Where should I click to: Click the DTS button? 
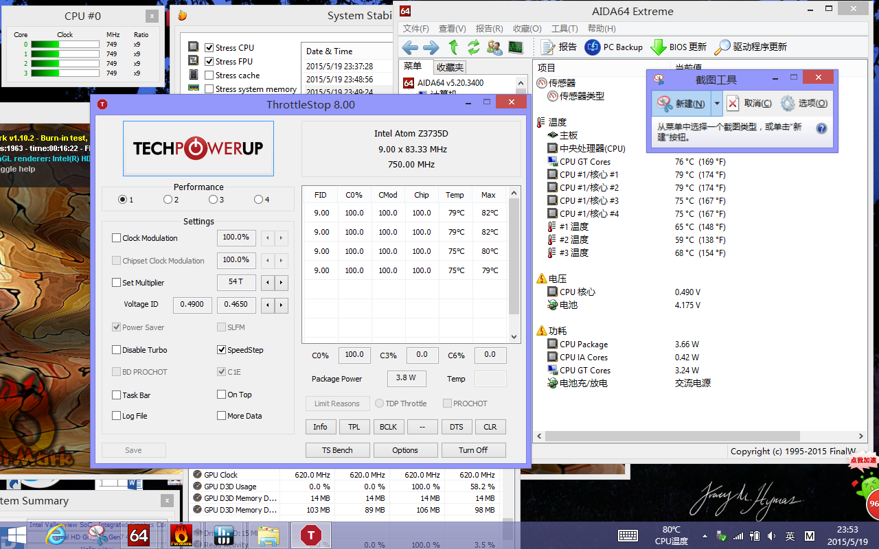456,427
